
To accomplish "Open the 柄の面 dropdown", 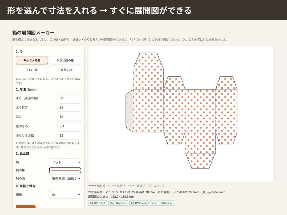I will 65,178.
